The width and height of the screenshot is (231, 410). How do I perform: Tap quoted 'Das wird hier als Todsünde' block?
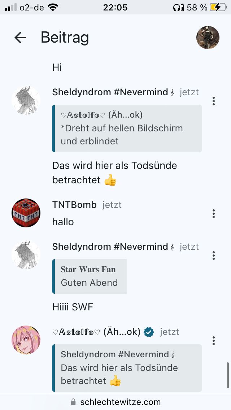pyautogui.click(x=127, y=368)
